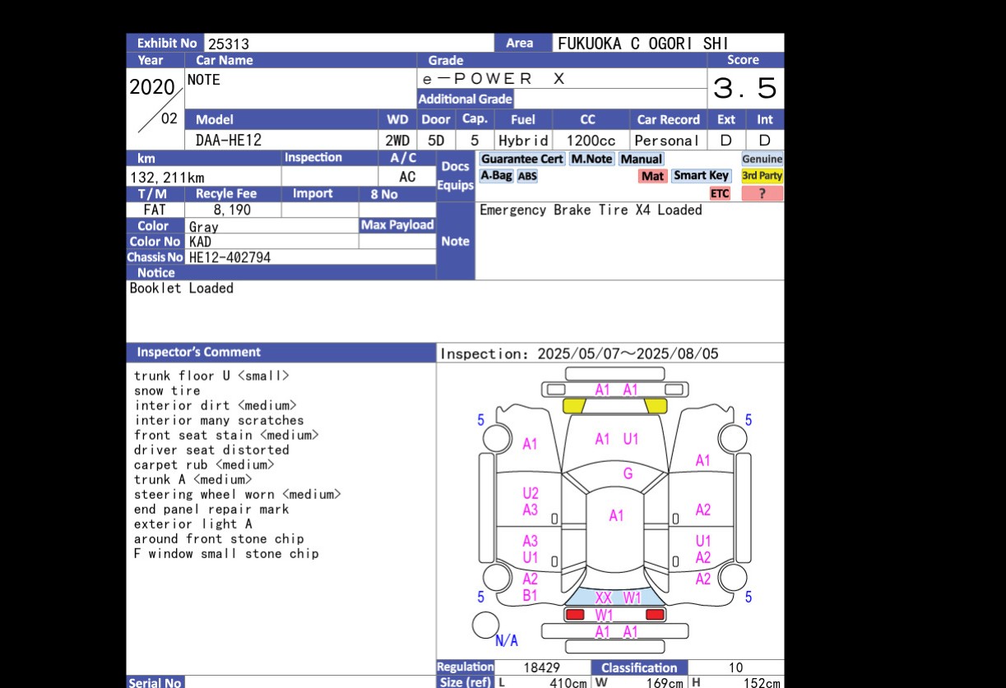Click the D grade under Int

(764, 141)
